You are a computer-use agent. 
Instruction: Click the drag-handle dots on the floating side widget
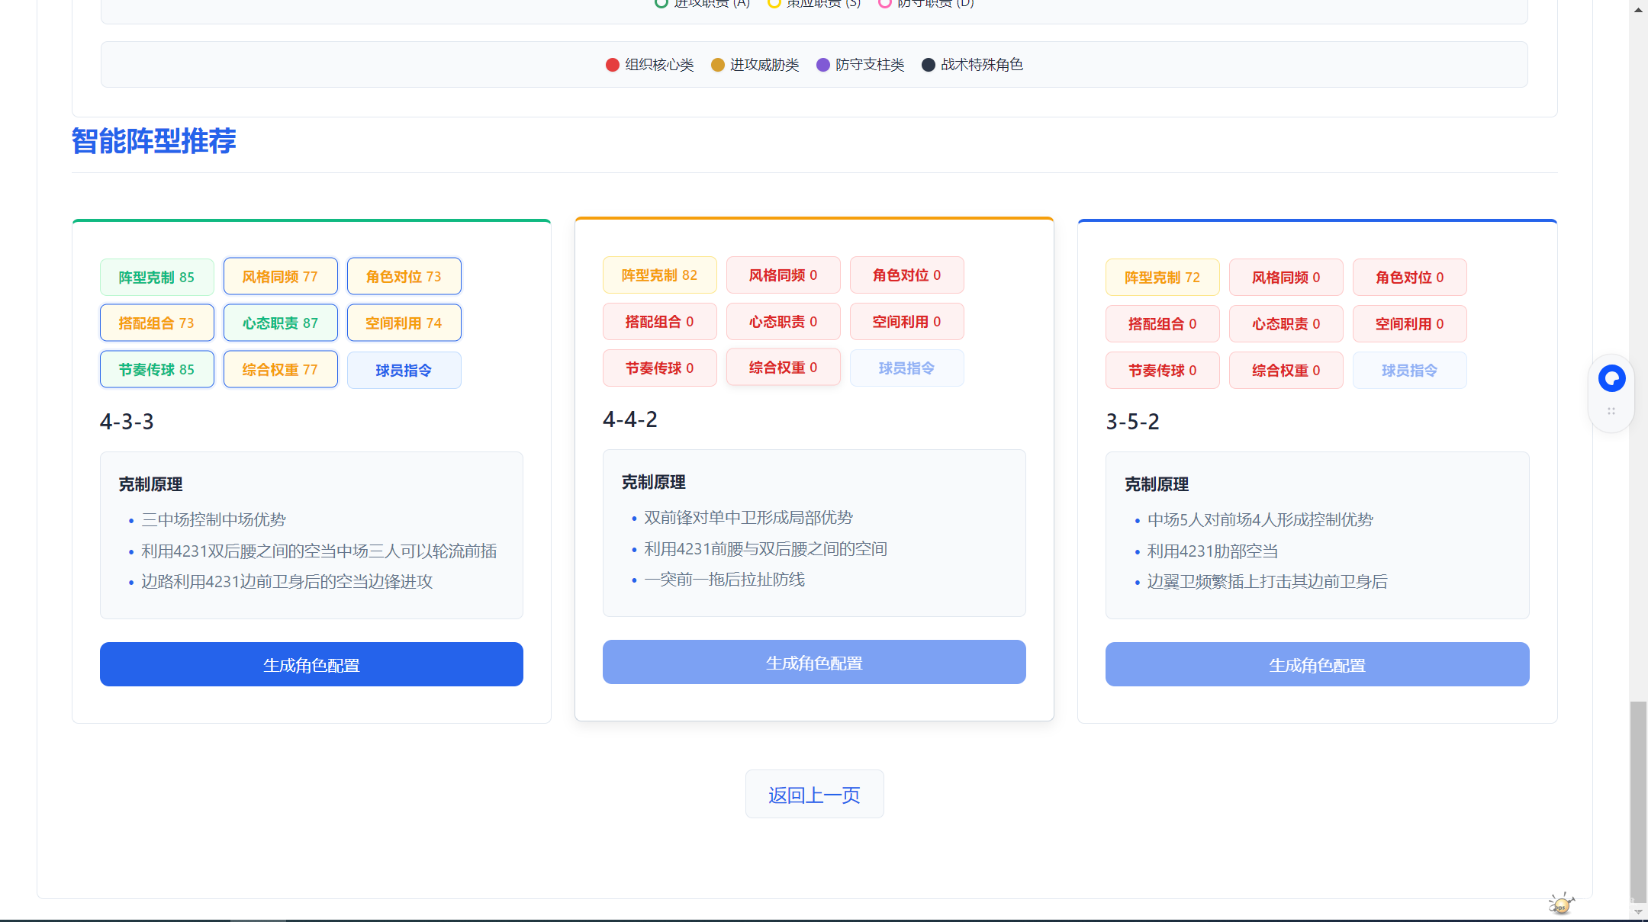1611,411
